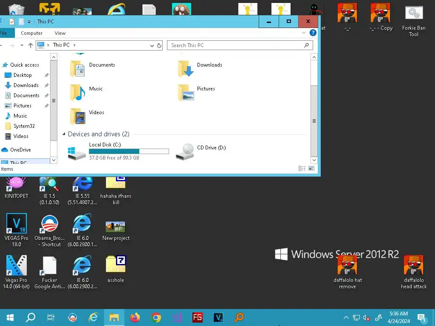
Task: Select the New project desktop thumbnail
Action: click(x=116, y=230)
